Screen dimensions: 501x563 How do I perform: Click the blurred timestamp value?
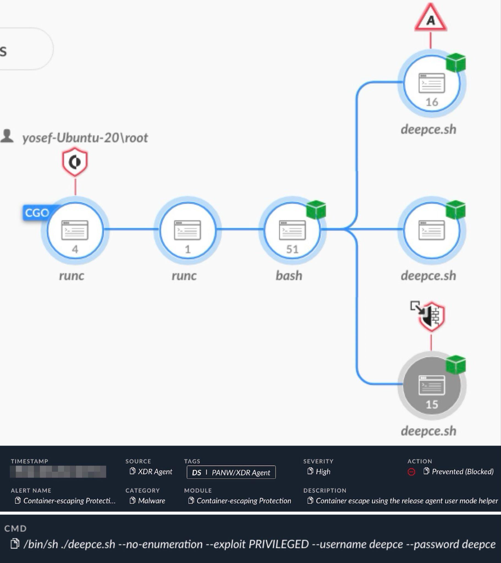[x=58, y=471]
